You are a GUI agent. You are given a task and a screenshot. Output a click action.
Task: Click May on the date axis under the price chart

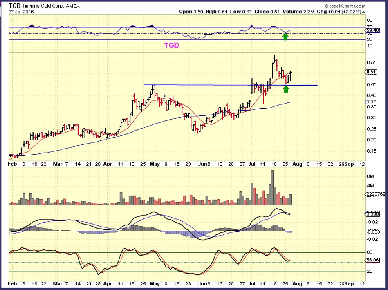155,164
